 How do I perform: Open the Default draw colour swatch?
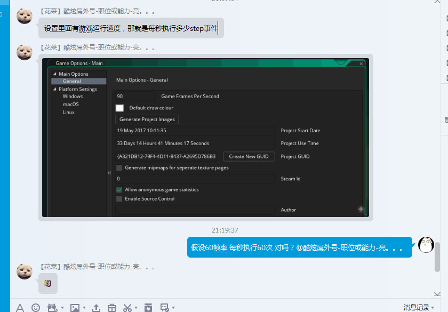pos(119,108)
